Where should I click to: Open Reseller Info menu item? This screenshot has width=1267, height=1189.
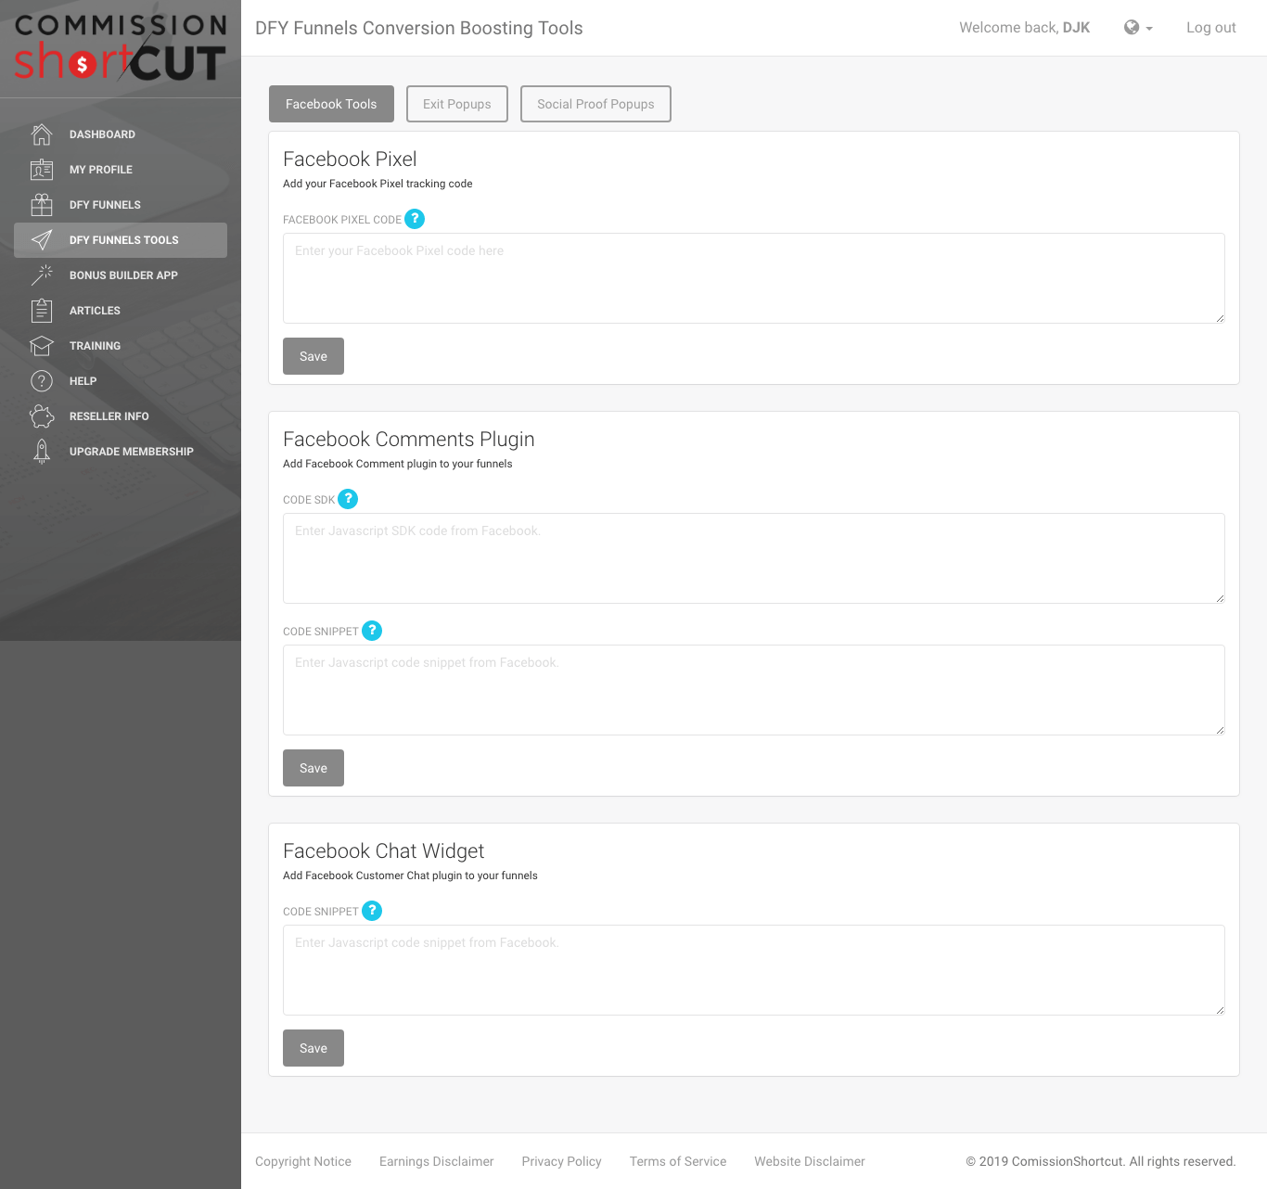click(121, 416)
